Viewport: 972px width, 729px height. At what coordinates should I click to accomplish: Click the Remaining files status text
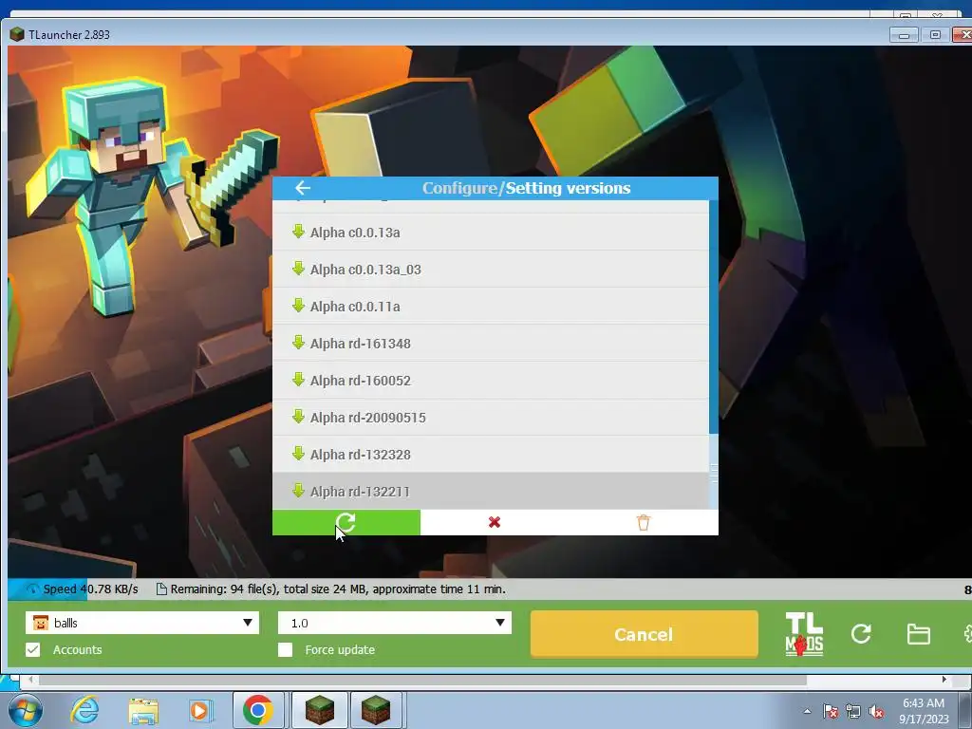pos(338,589)
